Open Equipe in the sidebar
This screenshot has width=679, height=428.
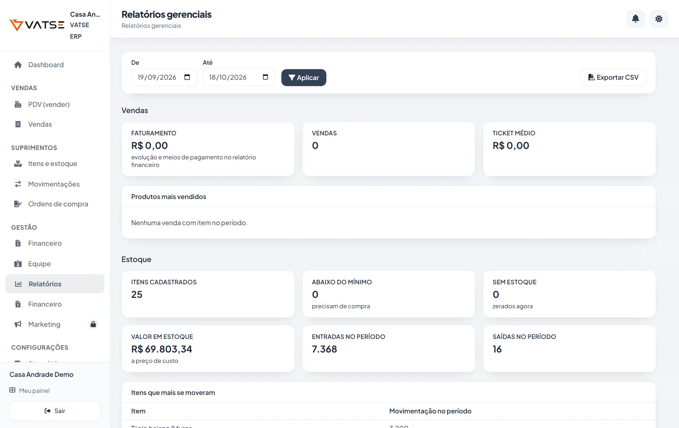[55, 264]
